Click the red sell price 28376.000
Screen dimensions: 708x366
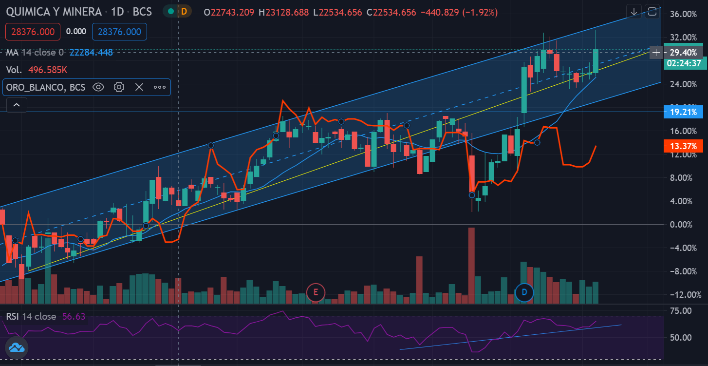pyautogui.click(x=33, y=32)
